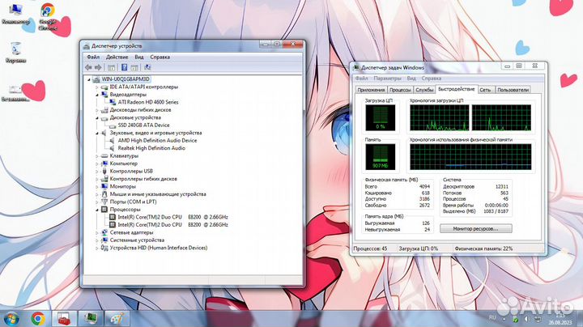
Task: Open Вид menu in Device Manager
Action: [x=139, y=57]
